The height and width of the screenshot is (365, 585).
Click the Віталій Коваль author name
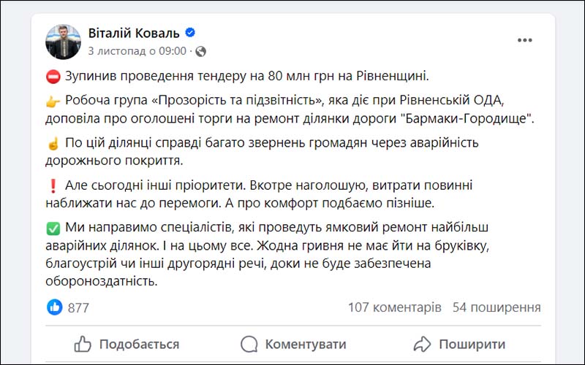pos(134,33)
